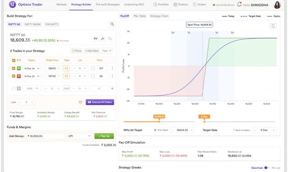Expand the Fast speed dropdown
Screen dimensions: 288x172
pos(107,51)
